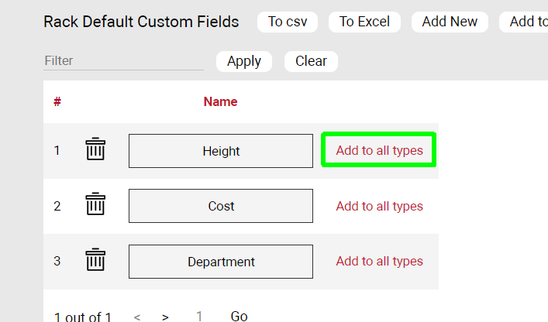
Task: Add the Department field to all types
Action: point(379,261)
